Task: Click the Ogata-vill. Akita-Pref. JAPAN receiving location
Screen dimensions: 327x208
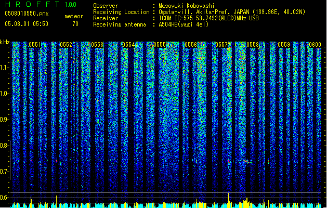Action: (x=232, y=12)
